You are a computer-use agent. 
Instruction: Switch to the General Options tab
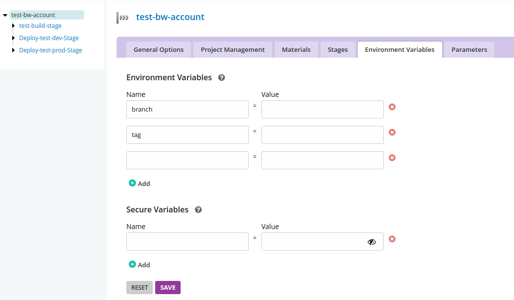point(159,49)
